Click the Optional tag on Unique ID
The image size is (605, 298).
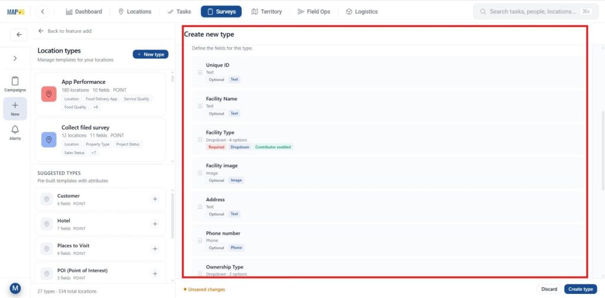(216, 80)
